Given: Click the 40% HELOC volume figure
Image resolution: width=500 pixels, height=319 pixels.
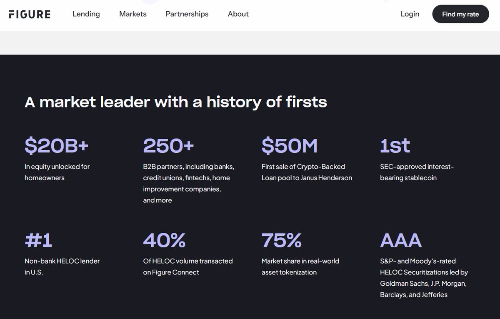Looking at the screenshot, I should 164,240.
